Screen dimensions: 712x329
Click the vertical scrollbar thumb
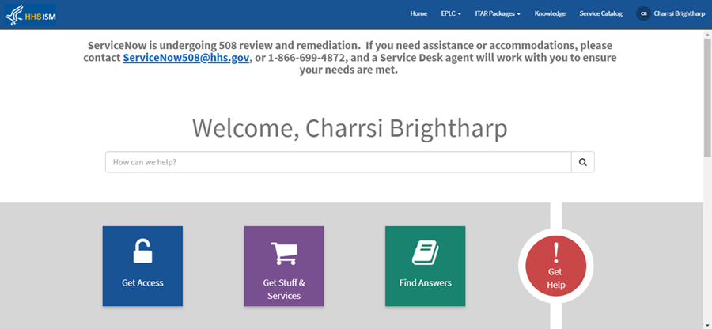[x=707, y=95]
